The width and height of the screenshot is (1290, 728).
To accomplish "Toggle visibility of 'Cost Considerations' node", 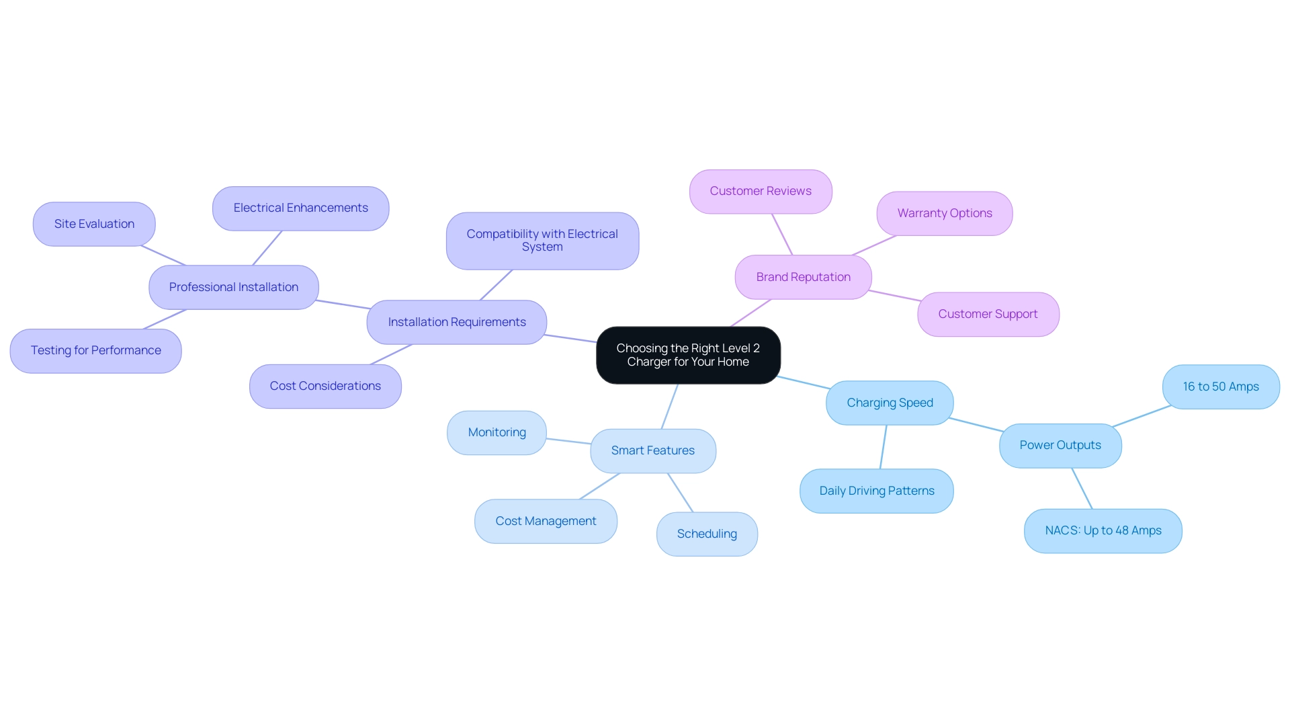I will [325, 386].
